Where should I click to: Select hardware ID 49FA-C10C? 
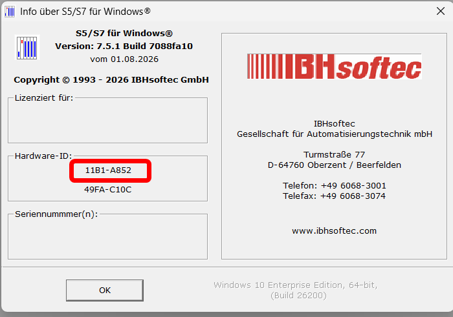(x=108, y=190)
